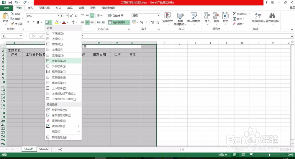Open the font name dropdown (宋体)
This screenshot has height=159, width=295.
pyautogui.click(x=58, y=16)
